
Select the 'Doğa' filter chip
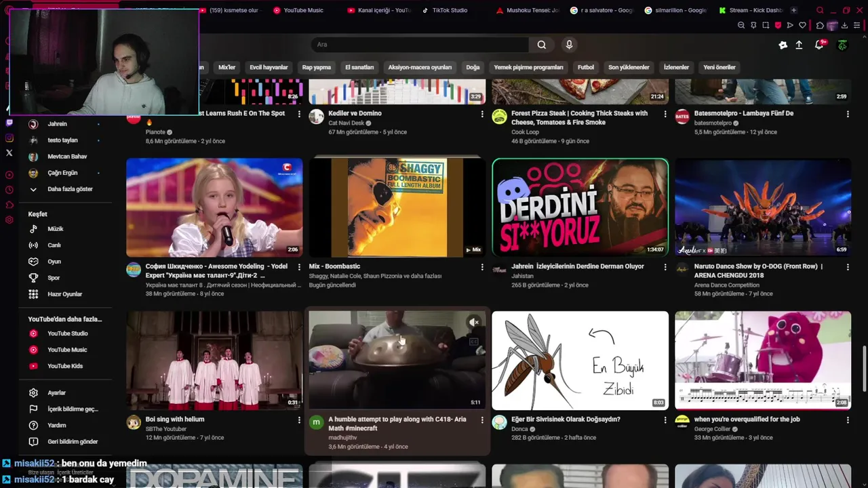pyautogui.click(x=473, y=67)
